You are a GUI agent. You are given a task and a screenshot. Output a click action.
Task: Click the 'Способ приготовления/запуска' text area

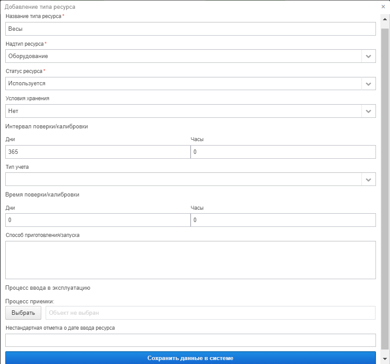click(x=191, y=260)
